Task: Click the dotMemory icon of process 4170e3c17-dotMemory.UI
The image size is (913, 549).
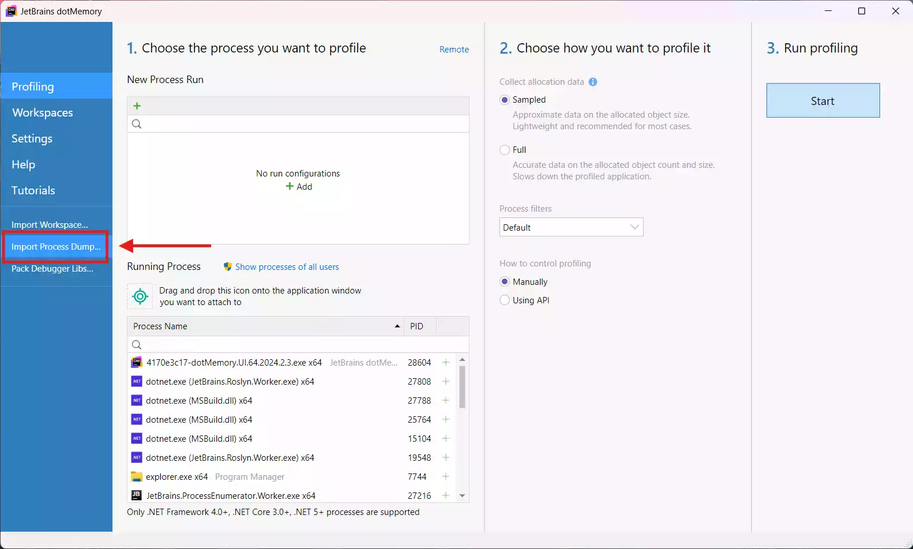Action: click(137, 363)
